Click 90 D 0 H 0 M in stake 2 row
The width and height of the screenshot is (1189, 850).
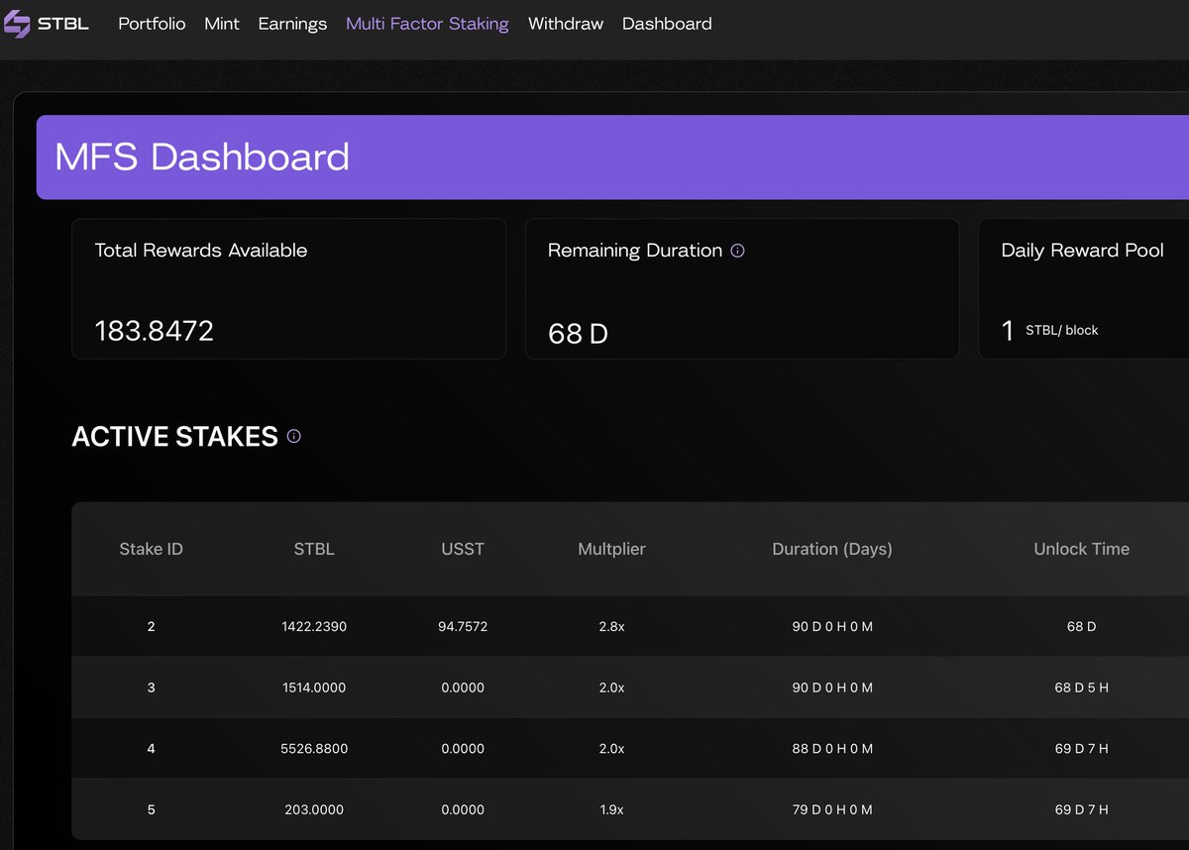click(832, 626)
